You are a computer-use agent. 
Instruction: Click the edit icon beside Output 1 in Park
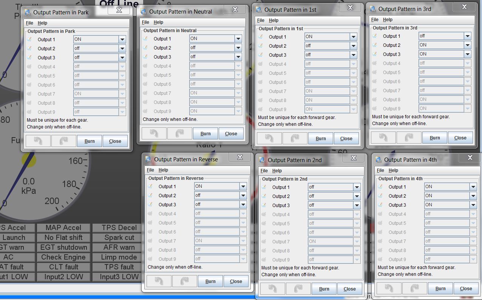click(x=29, y=39)
